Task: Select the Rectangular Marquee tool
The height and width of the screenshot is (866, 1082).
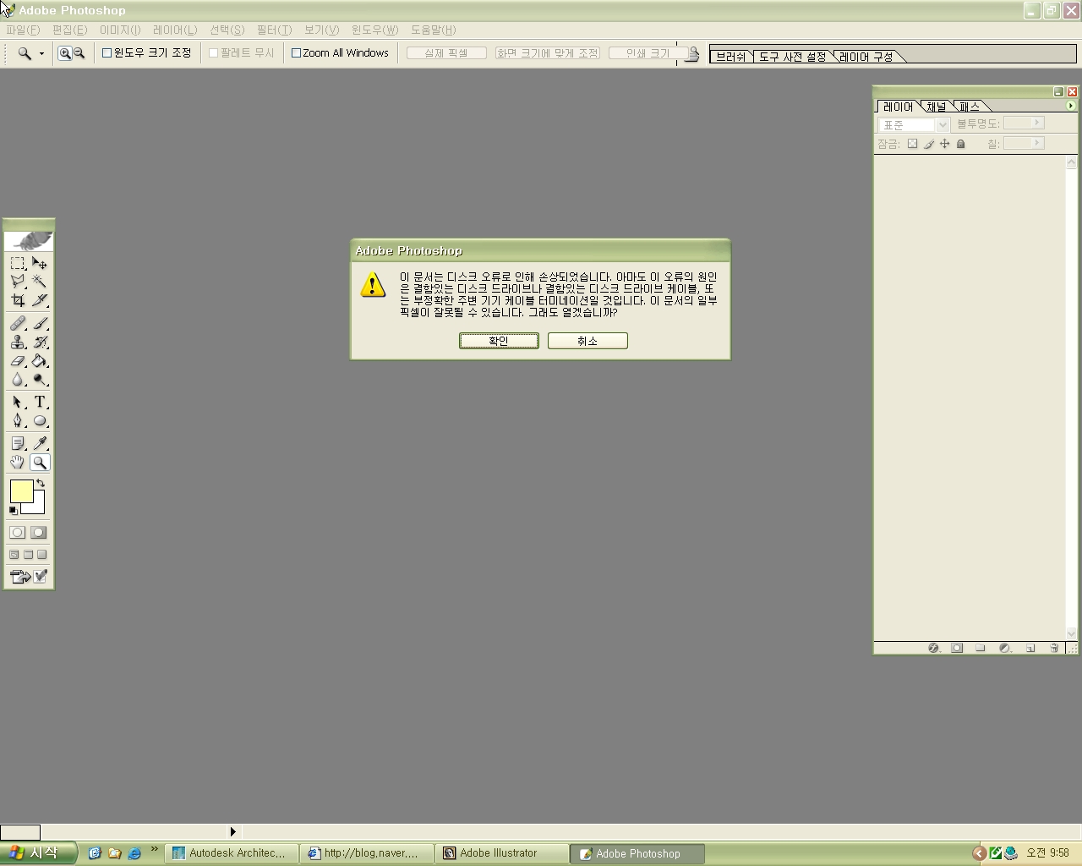Action: 18,263
